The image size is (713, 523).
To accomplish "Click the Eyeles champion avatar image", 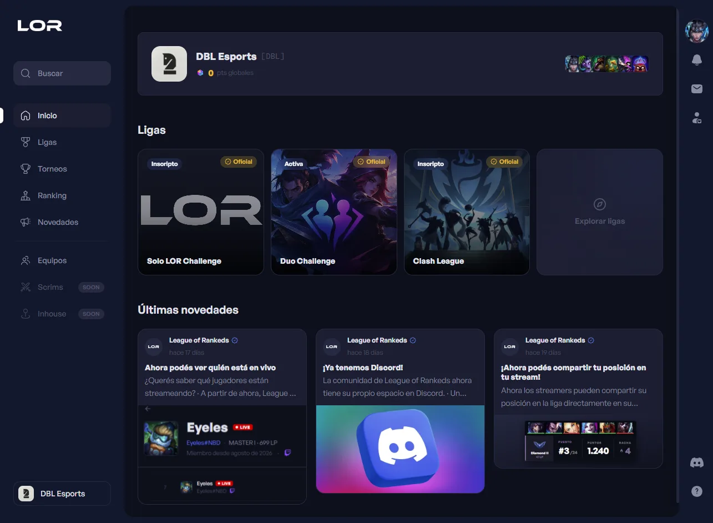I will tap(161, 439).
